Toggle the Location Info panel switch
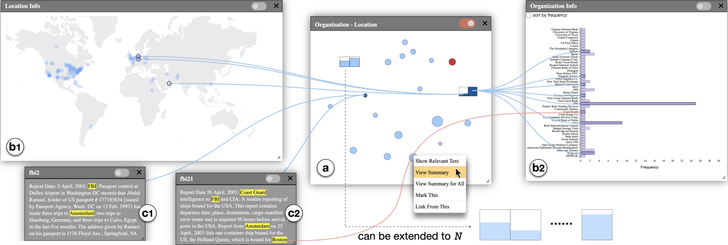The image size is (728, 245). (x=259, y=6)
